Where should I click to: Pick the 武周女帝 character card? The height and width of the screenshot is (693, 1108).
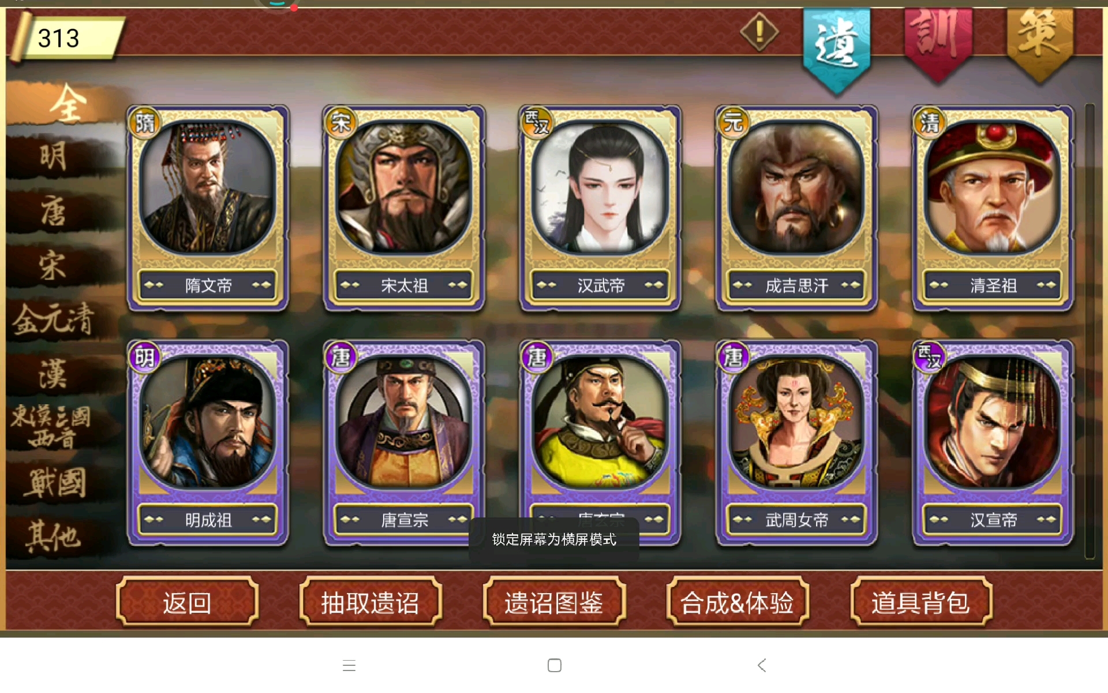(796, 443)
